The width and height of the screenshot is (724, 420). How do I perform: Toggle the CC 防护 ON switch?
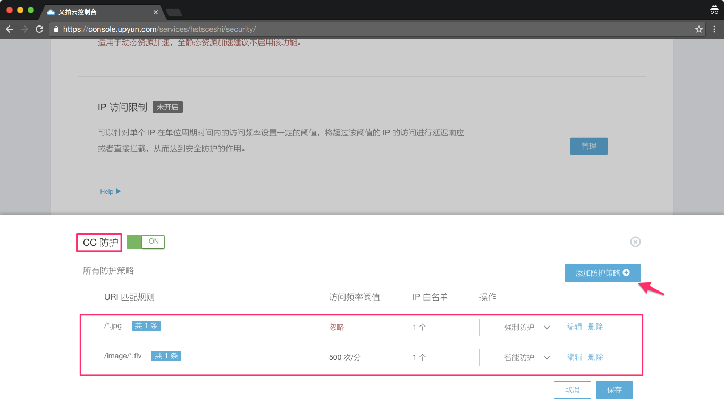point(146,242)
